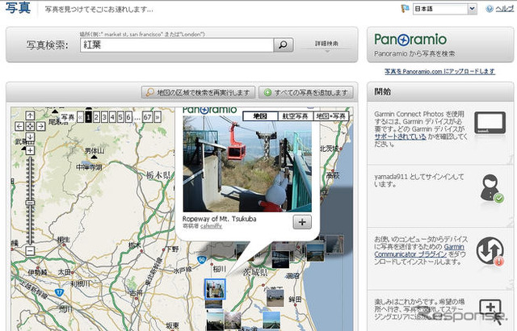This screenshot has height=331, width=517.
Task: Click the 開始 panel heading
Action: 382,91
